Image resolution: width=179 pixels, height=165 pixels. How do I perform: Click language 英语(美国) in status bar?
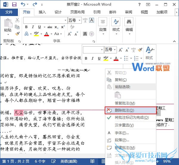pos(69,161)
